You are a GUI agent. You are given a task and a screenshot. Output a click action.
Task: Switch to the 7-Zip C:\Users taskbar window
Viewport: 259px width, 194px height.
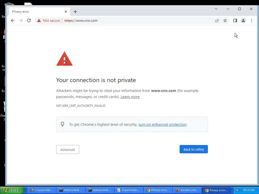[41, 190]
